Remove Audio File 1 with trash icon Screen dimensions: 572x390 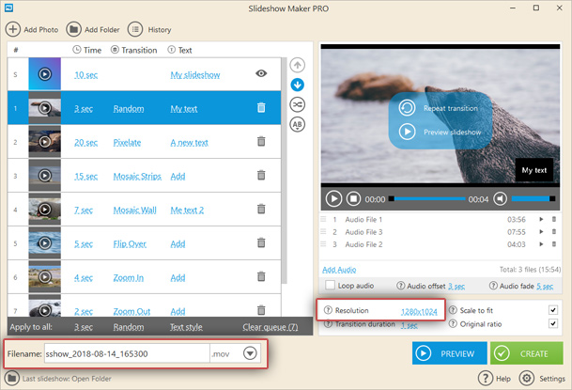(x=554, y=219)
